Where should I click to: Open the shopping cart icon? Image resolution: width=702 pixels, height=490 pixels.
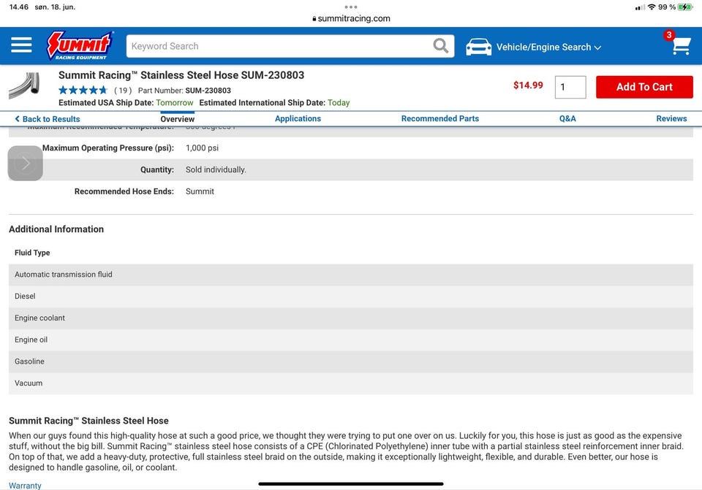click(x=681, y=45)
